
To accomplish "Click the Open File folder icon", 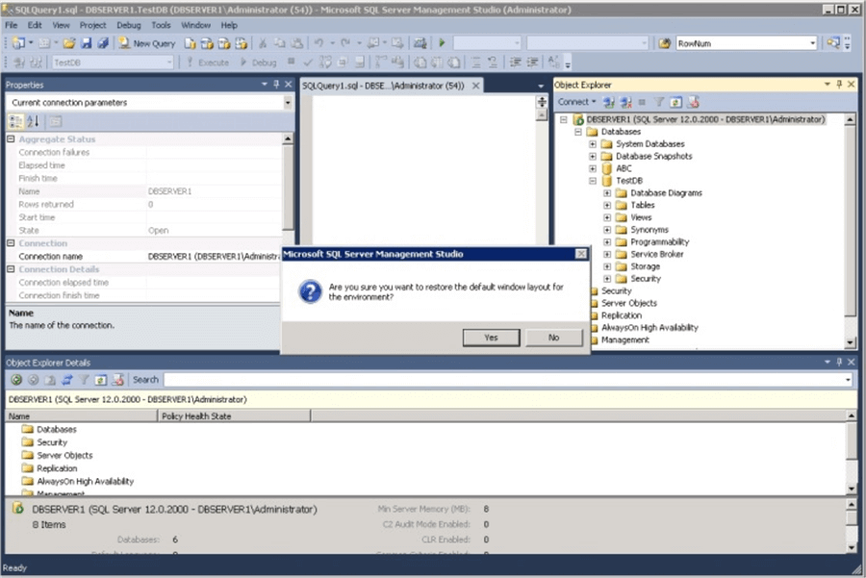I will 69,43.
